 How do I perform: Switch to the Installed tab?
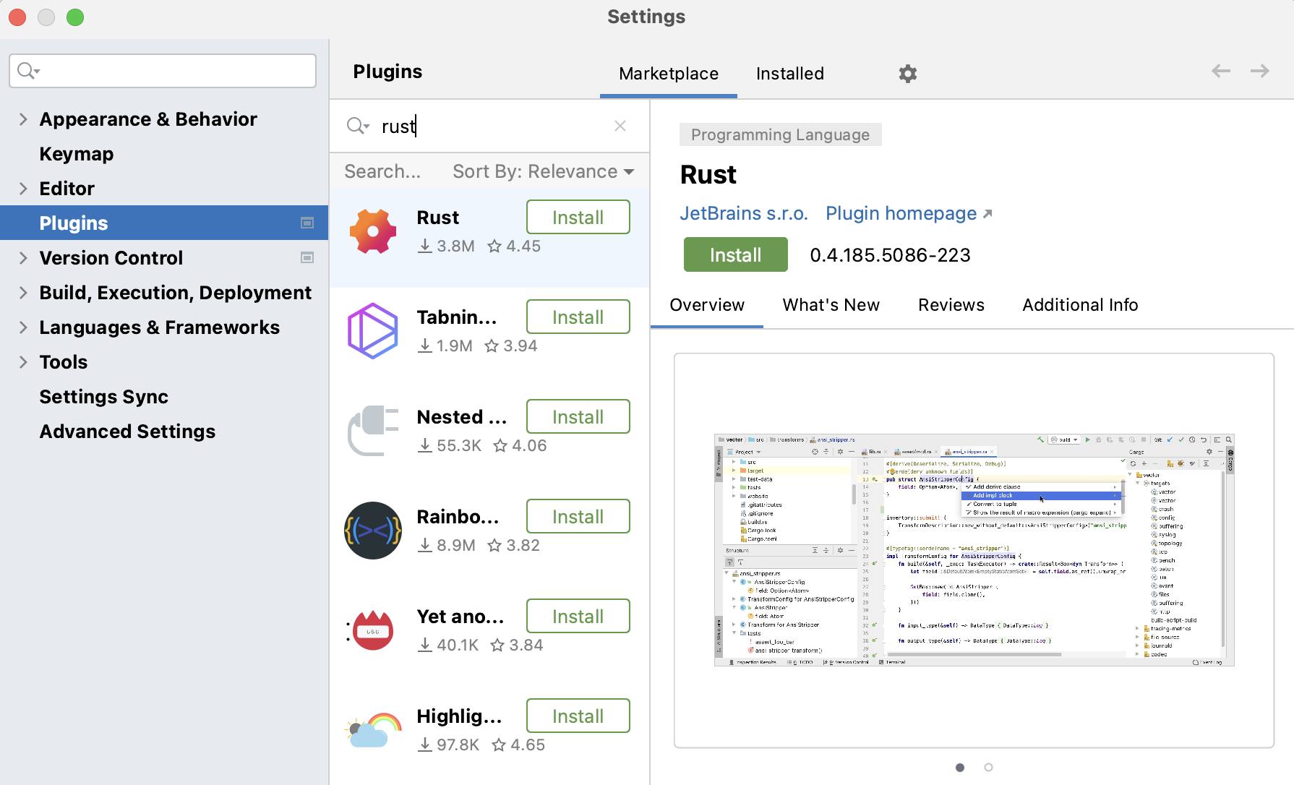click(x=789, y=74)
